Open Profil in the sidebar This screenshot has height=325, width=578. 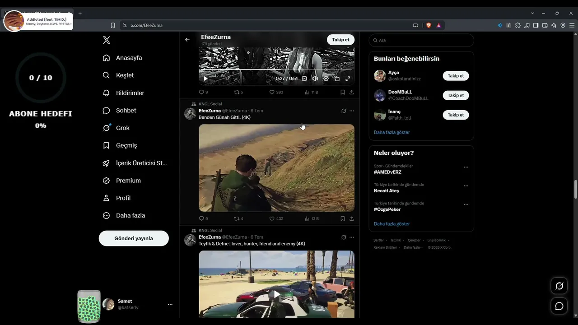[x=117, y=198]
